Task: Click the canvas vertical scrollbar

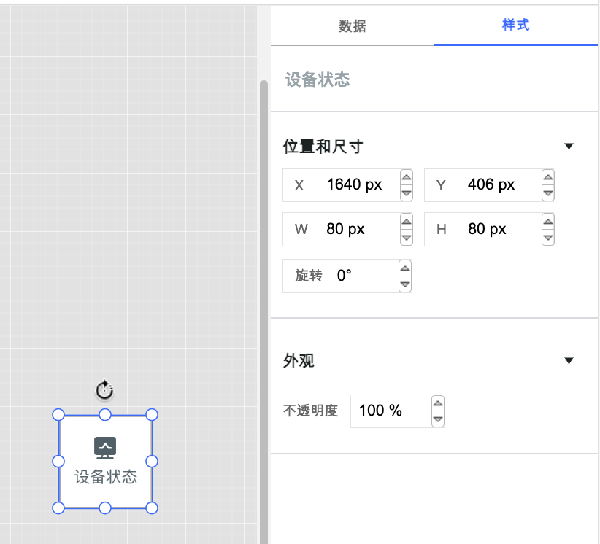Action: pos(264,311)
